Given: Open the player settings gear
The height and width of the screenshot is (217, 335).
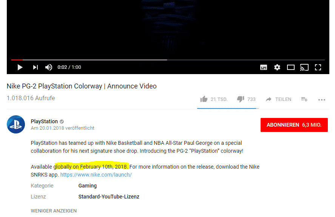Looking at the screenshot, I should 277,67.
